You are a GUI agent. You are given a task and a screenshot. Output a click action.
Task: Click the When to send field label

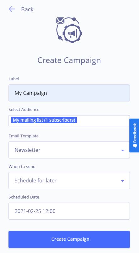pos(22,166)
